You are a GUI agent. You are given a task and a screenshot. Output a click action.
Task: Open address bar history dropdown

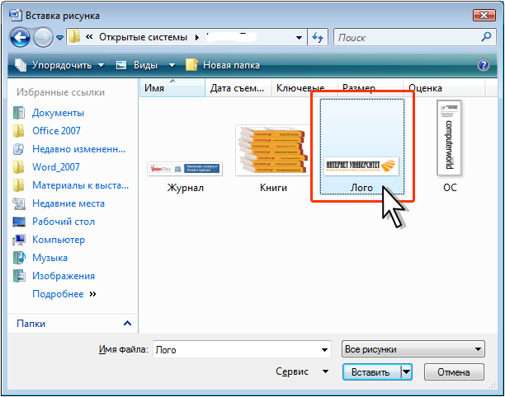pyautogui.click(x=300, y=38)
